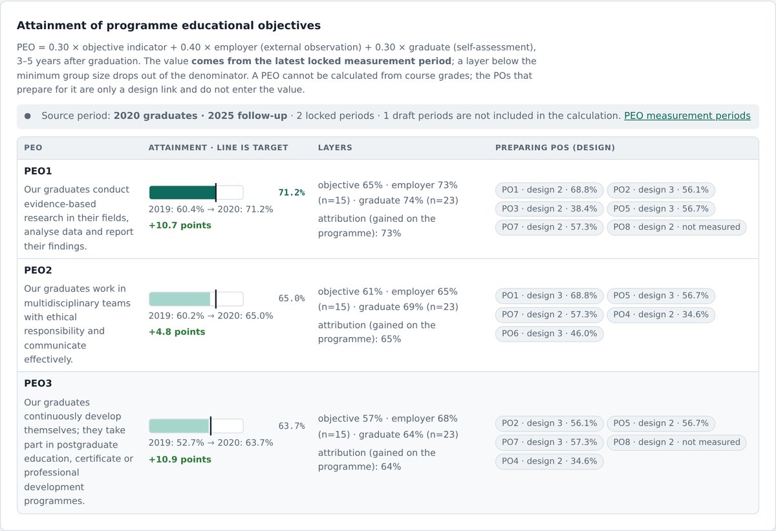776x531 pixels.
Task: Click the Layers column header
Action: click(x=335, y=148)
